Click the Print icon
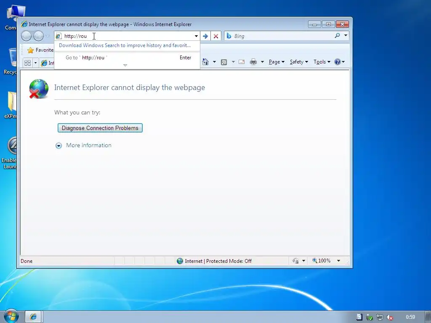431x323 pixels. tap(253, 62)
